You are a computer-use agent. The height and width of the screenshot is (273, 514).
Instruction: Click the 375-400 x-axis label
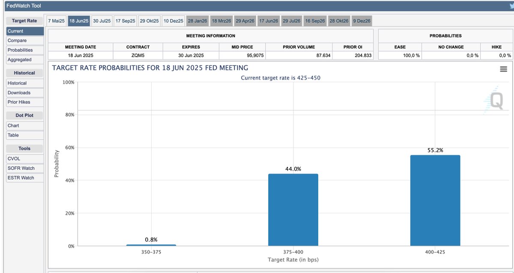(293, 252)
